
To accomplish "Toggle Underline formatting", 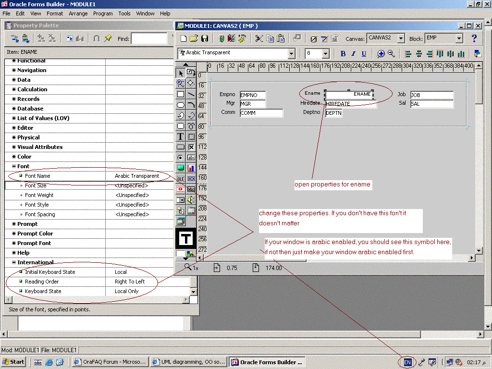I will (364, 54).
